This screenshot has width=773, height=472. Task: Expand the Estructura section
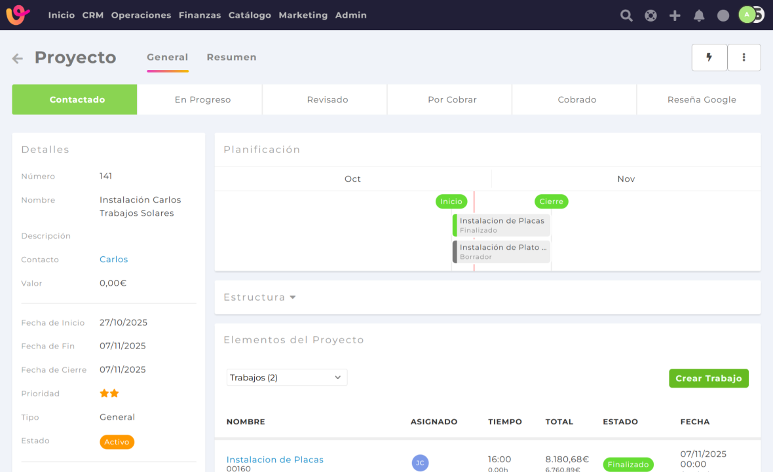click(x=259, y=297)
